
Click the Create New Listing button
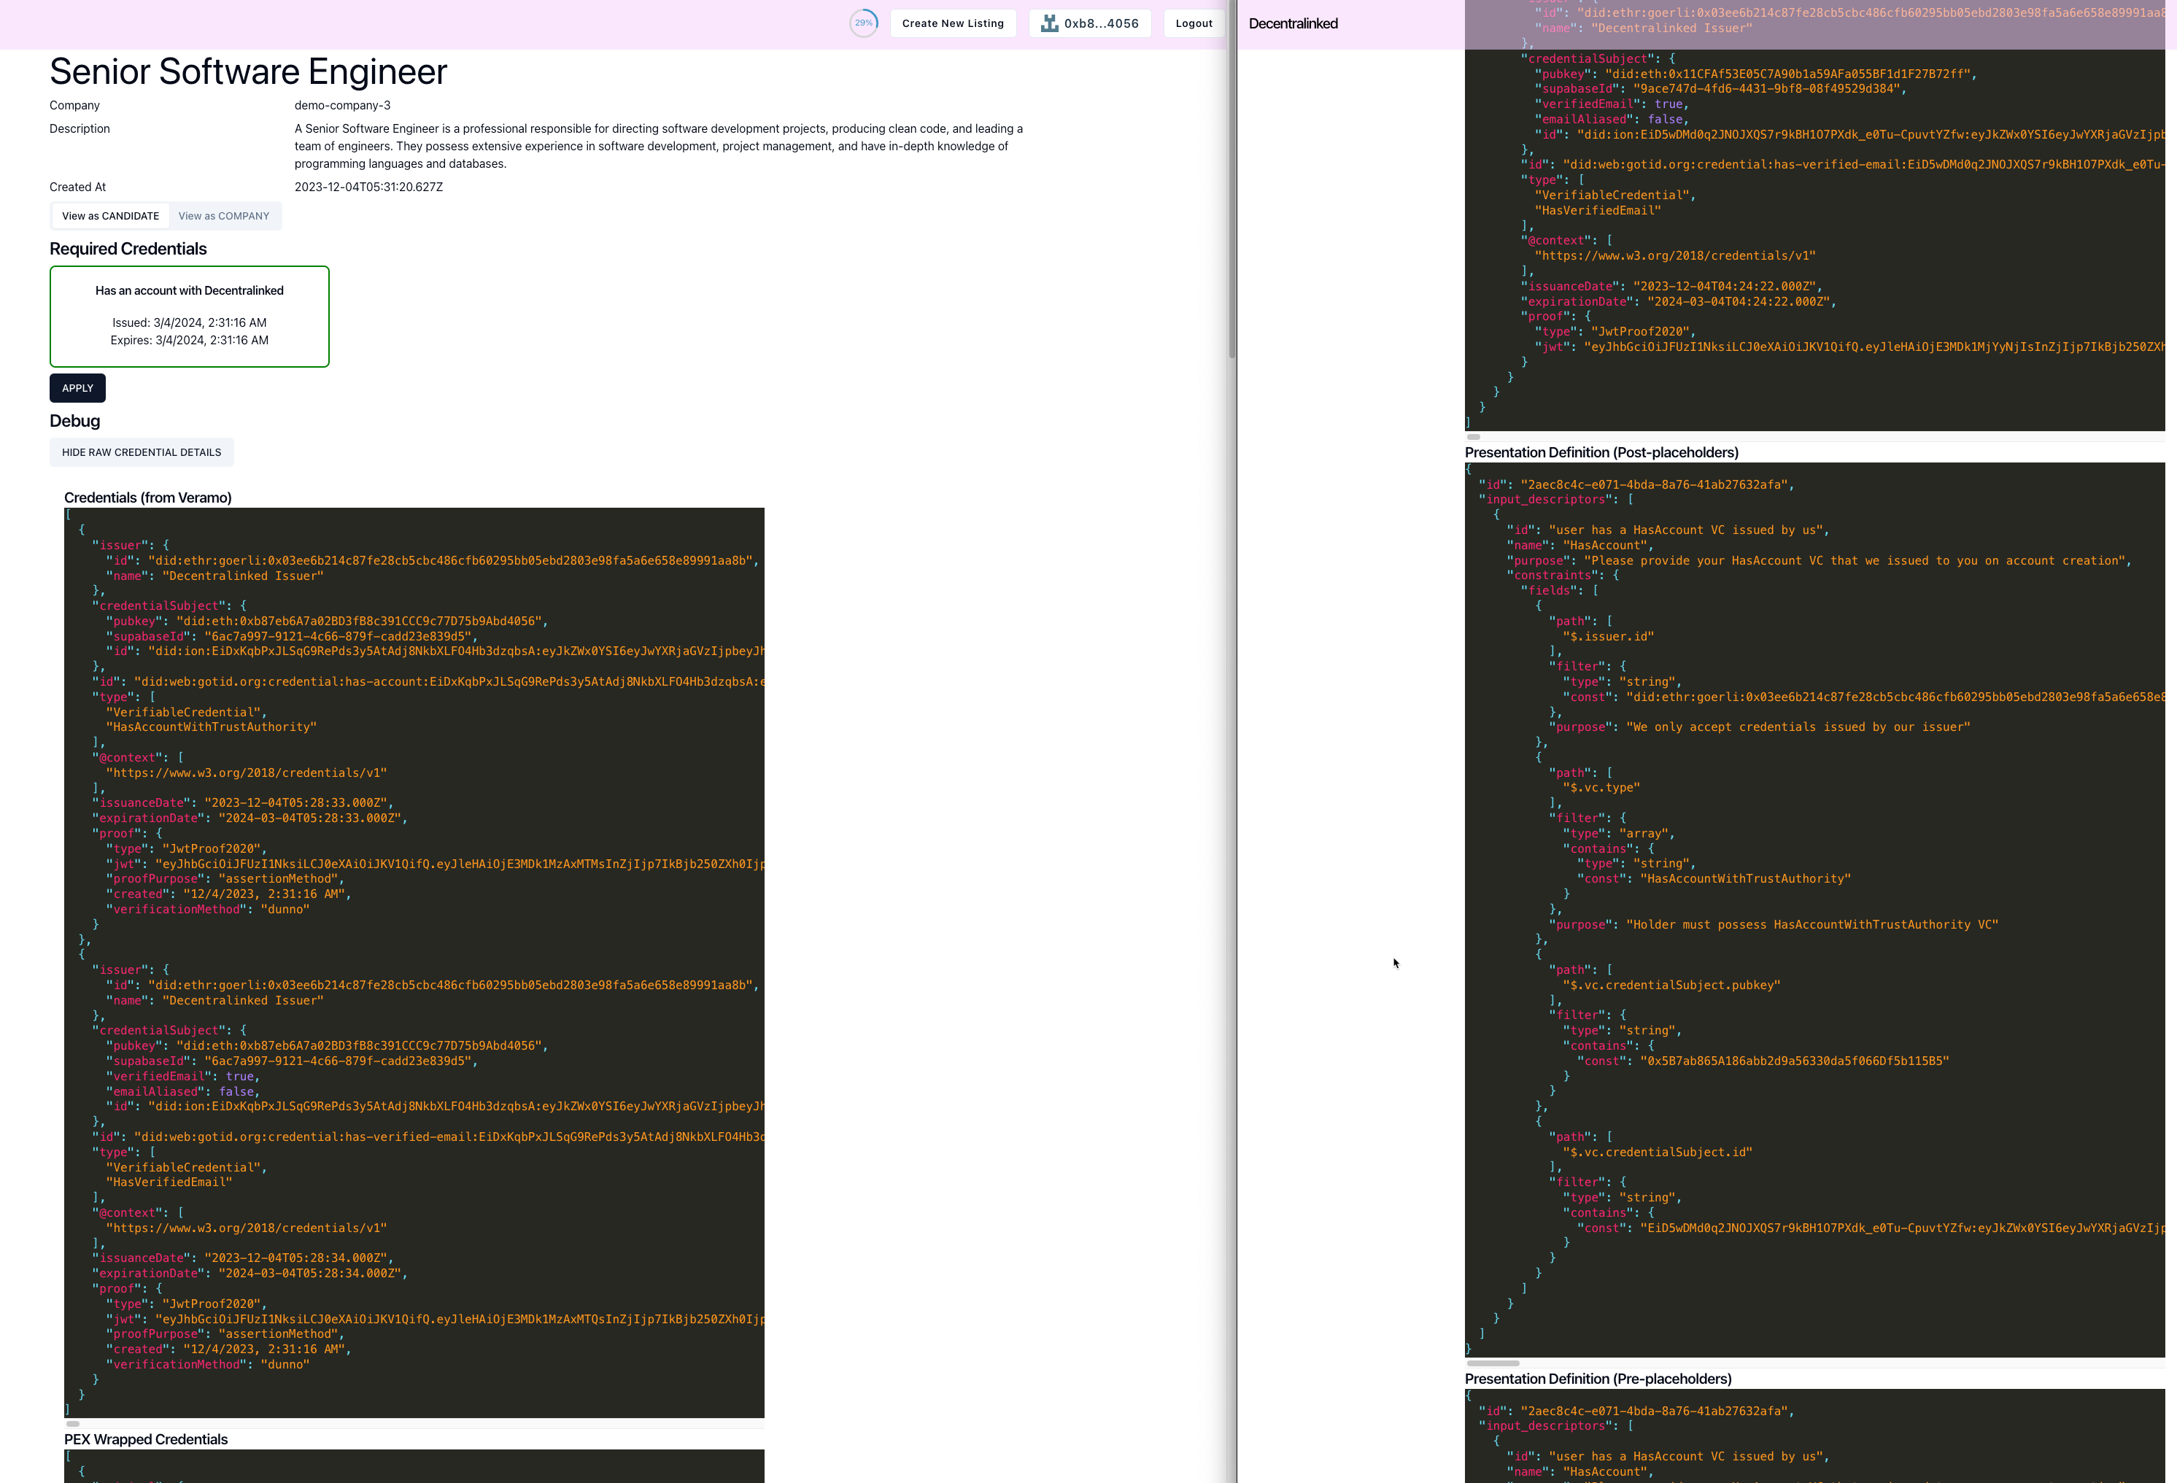pos(952,23)
